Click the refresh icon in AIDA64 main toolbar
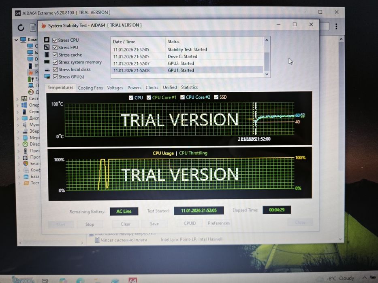This screenshot has height=283, width=378. 21,27
